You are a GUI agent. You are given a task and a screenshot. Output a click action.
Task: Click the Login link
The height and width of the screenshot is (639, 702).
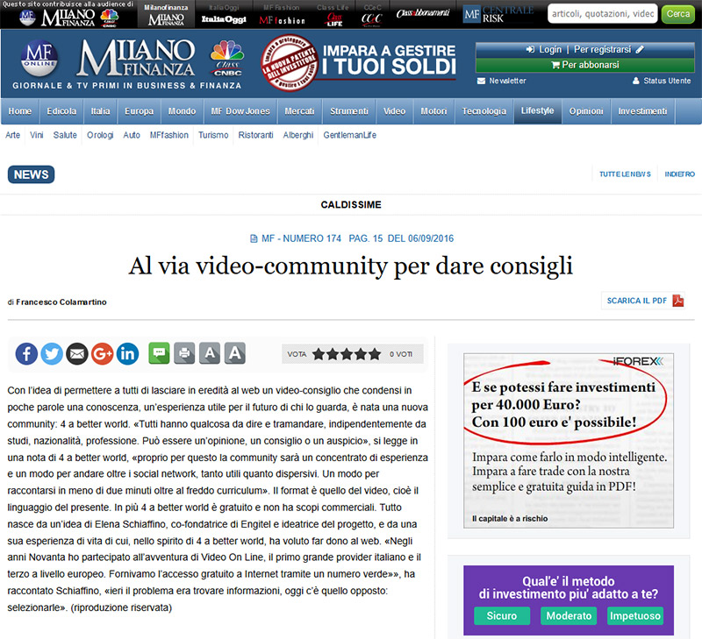click(x=544, y=50)
